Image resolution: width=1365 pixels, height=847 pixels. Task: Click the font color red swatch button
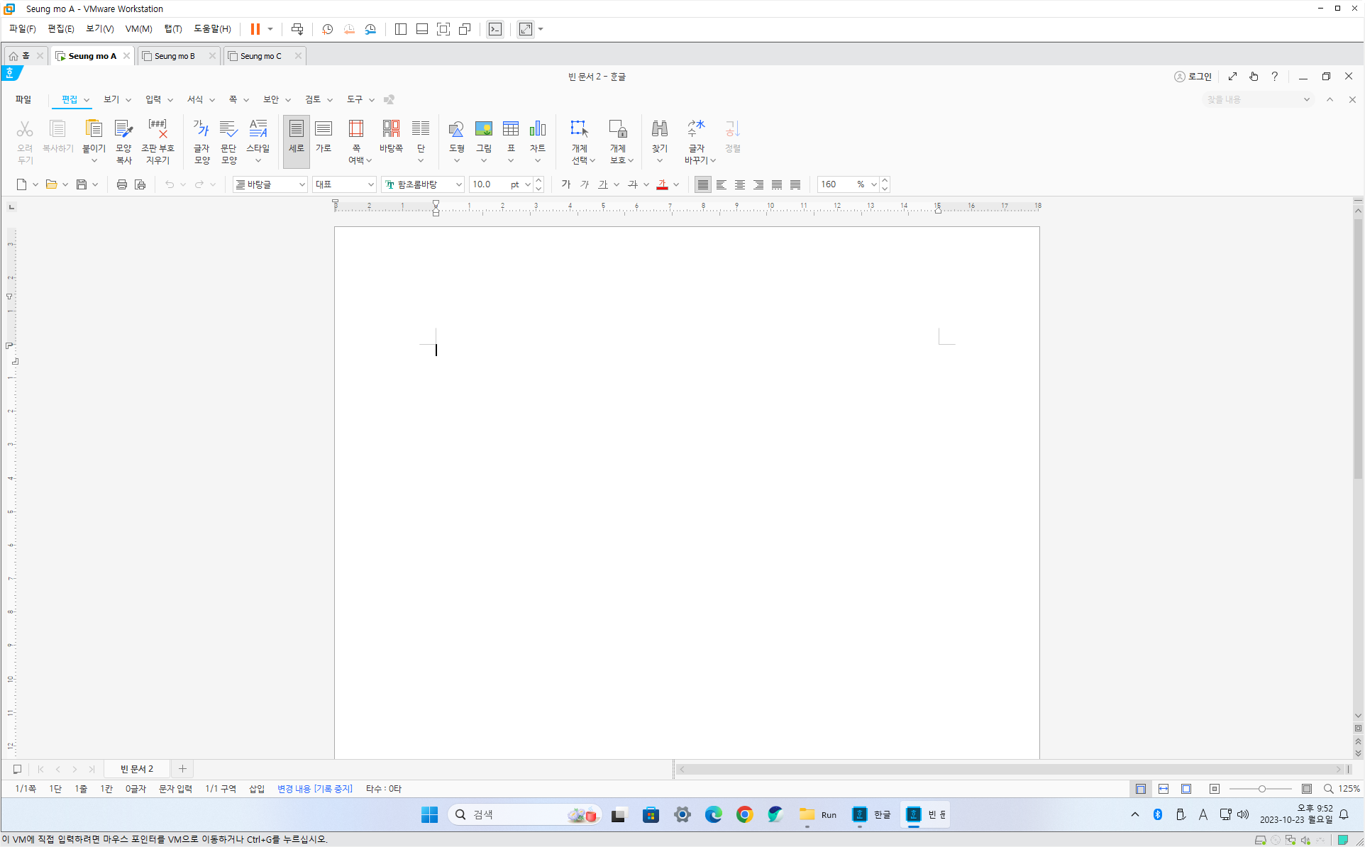[662, 184]
